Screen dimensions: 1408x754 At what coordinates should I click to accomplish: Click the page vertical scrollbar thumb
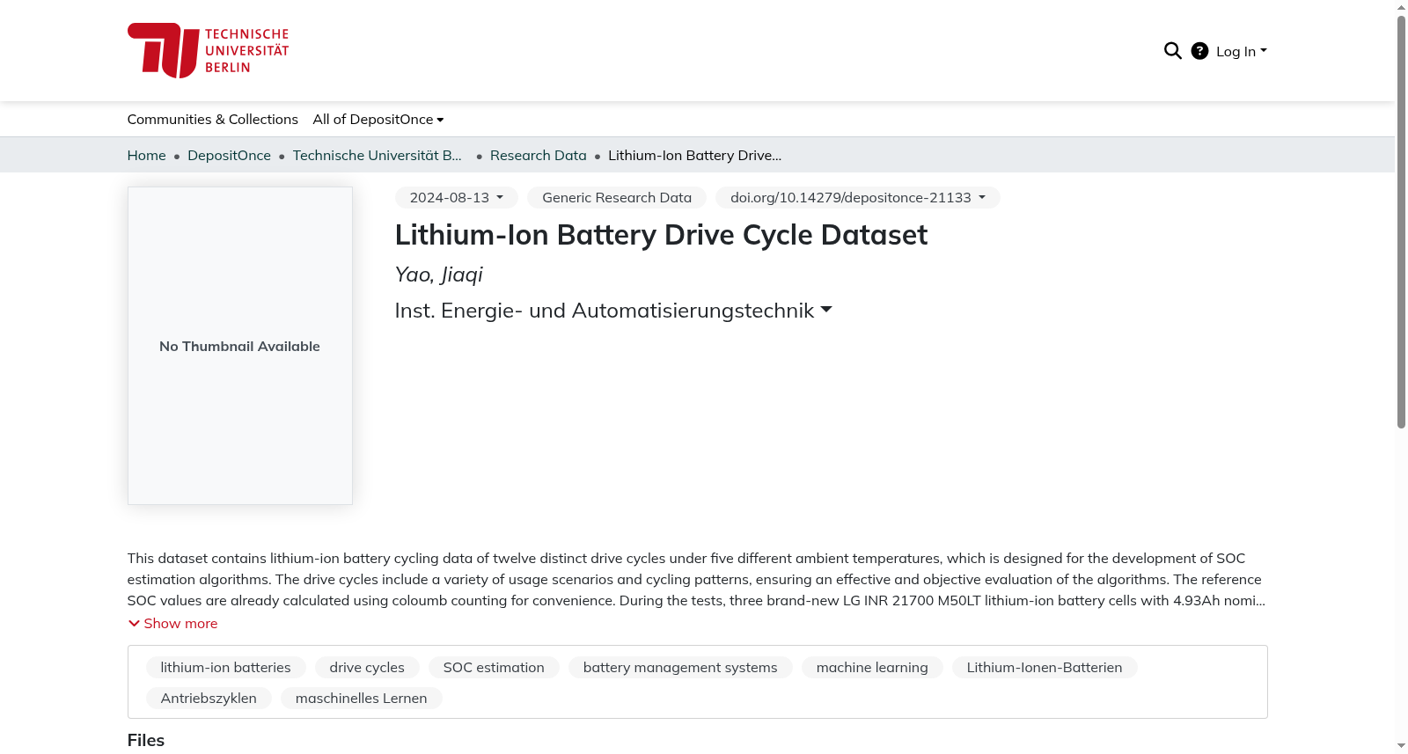pos(1401,222)
